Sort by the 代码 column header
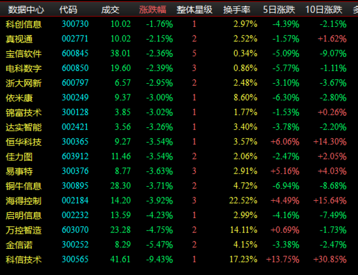Image resolution: width=358 pixels, height=275 pixels. (68, 10)
